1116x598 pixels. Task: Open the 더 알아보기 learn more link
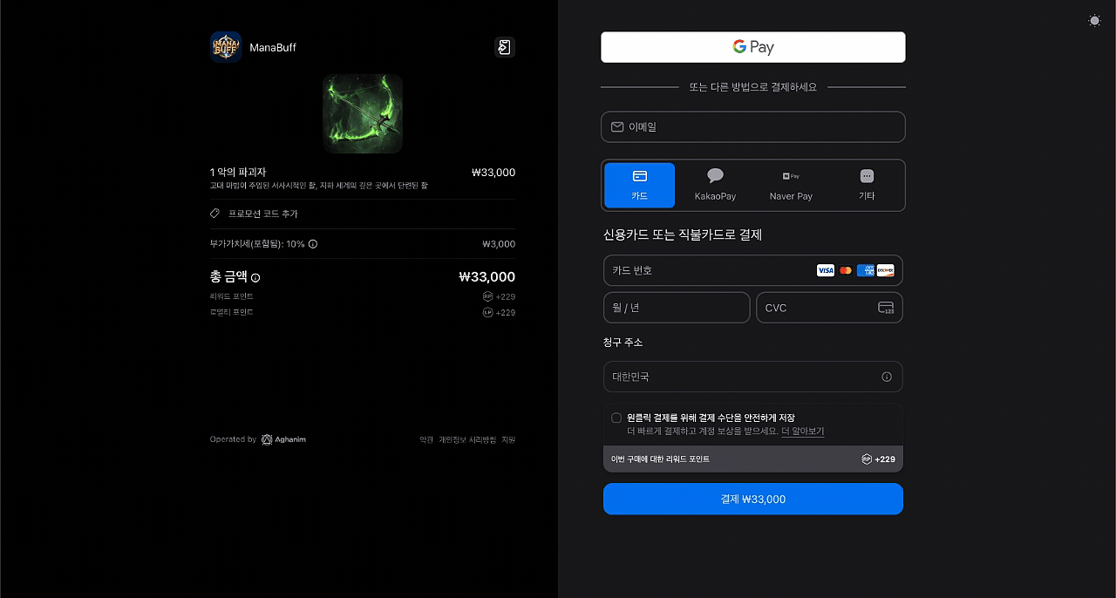coord(802,432)
